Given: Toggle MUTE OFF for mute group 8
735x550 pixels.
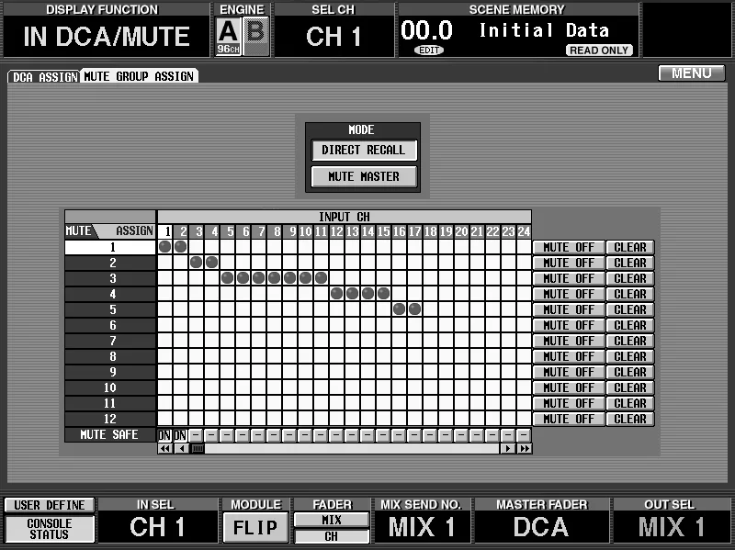Looking at the screenshot, I should [x=569, y=356].
